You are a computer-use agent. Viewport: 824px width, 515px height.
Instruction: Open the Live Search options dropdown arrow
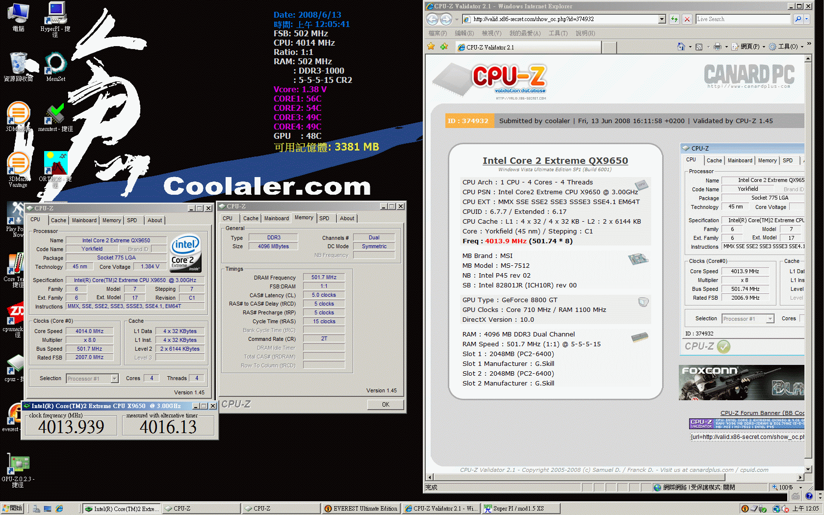point(807,19)
